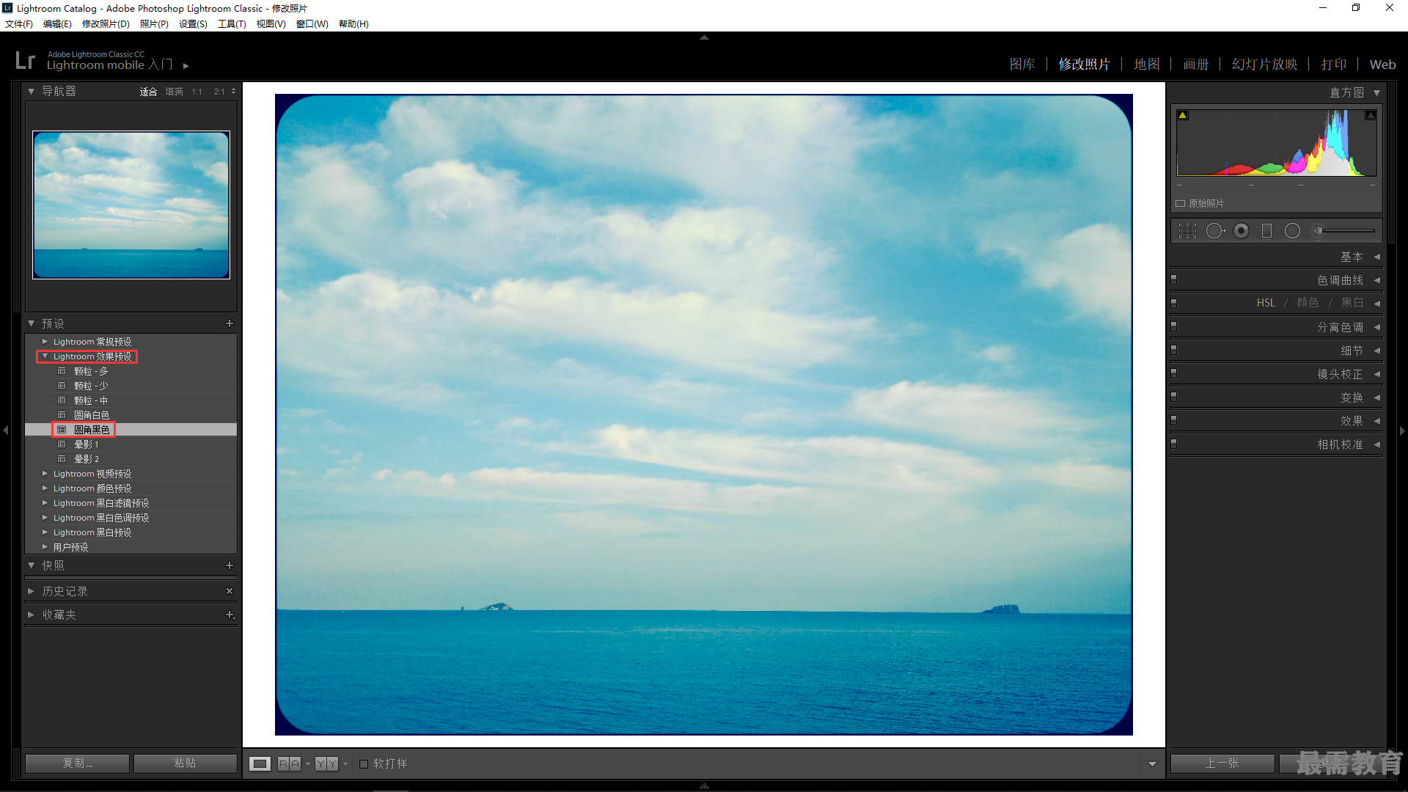Add a new snapshot with plus icon
This screenshot has width=1408, height=792.
230,565
